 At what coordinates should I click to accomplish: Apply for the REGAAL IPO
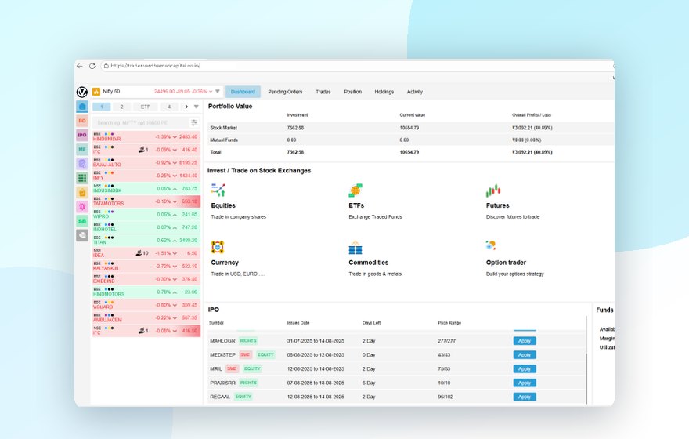coord(525,397)
